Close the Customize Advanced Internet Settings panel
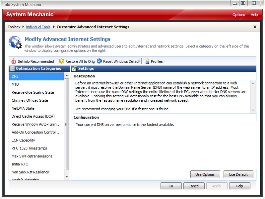The image size is (265, 199). [255, 27]
